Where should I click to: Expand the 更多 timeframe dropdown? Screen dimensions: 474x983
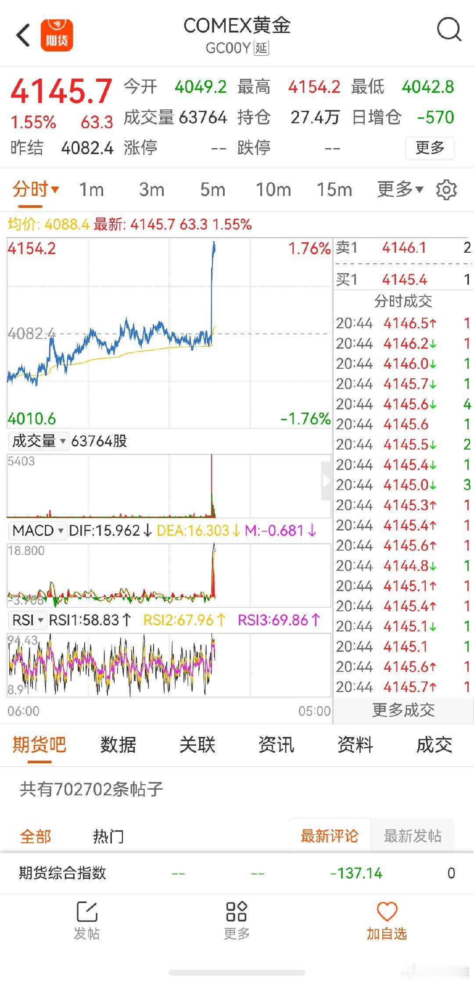pos(400,189)
